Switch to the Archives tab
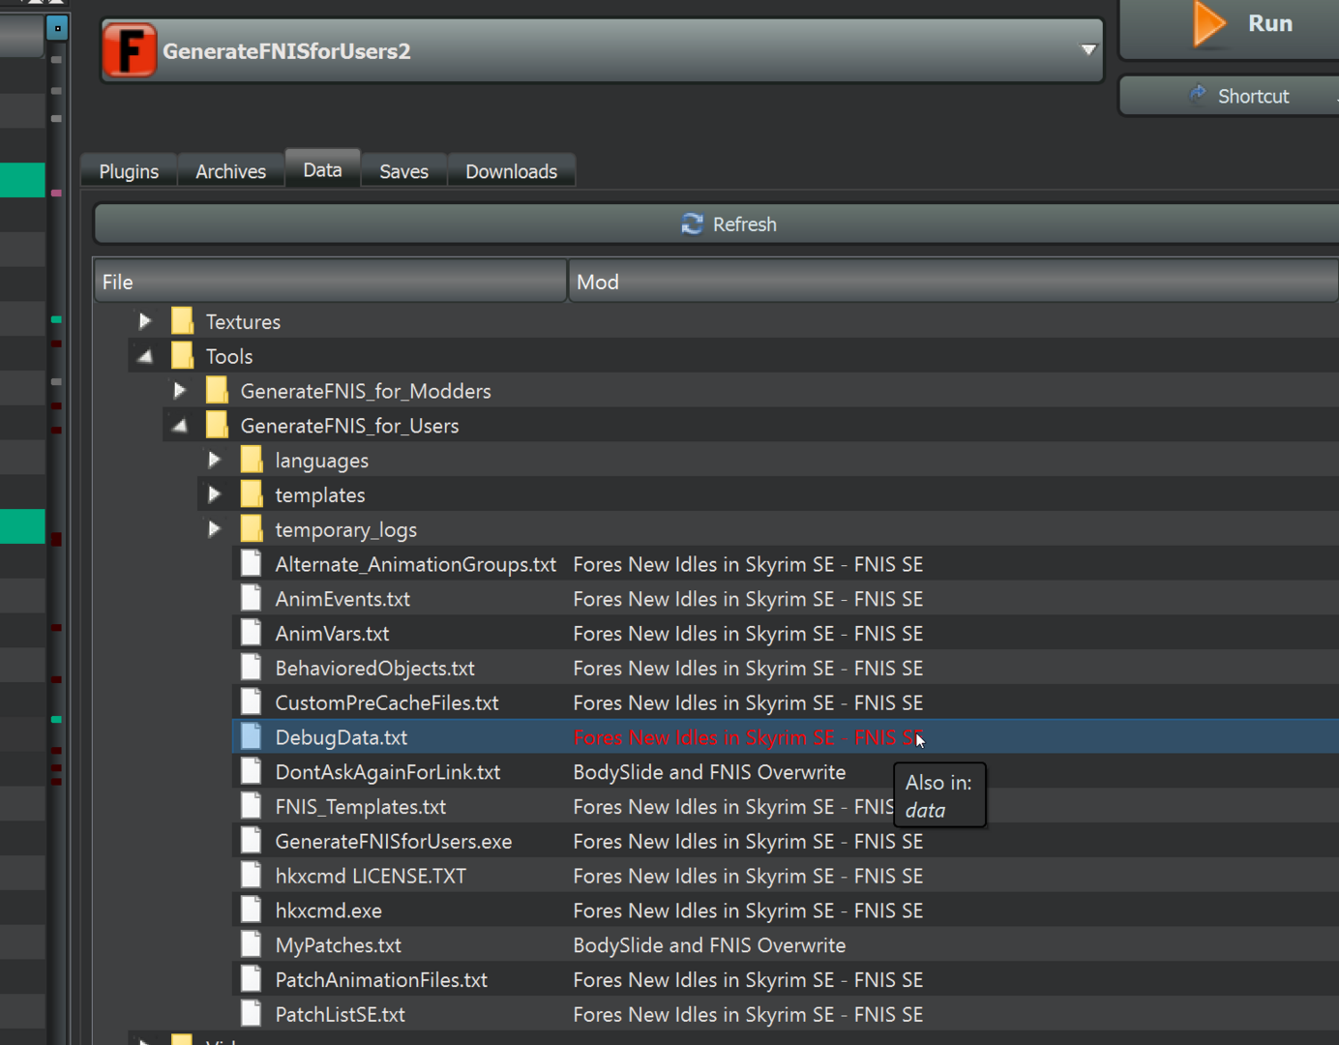The width and height of the screenshot is (1339, 1045). pyautogui.click(x=230, y=171)
